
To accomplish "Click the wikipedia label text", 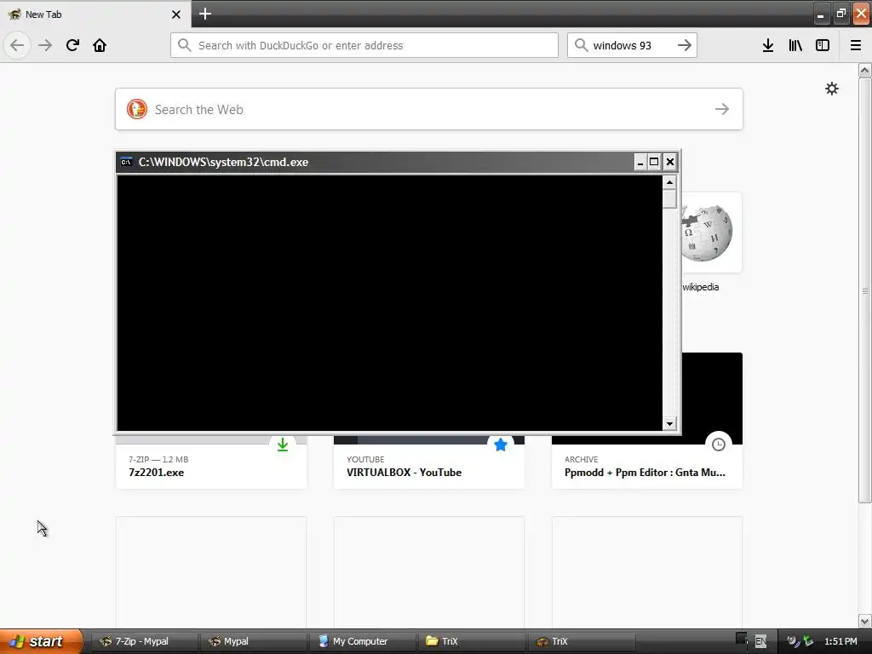I will tap(701, 287).
